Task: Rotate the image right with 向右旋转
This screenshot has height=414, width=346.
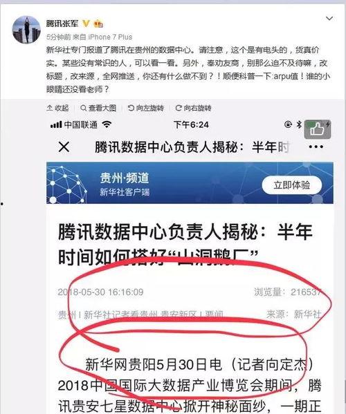Action: pos(194,108)
